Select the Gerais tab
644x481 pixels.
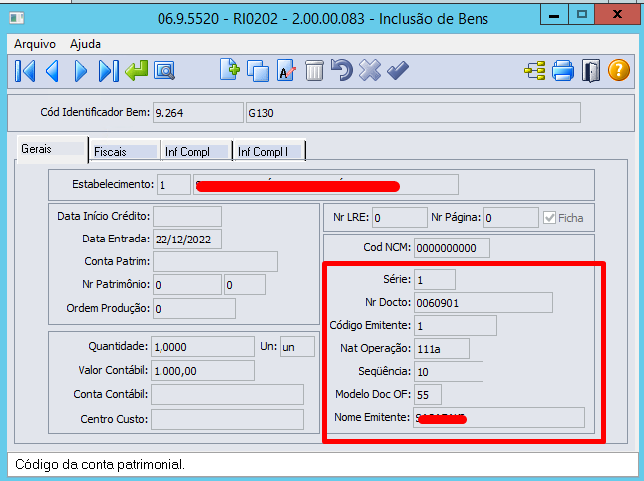click(52, 149)
